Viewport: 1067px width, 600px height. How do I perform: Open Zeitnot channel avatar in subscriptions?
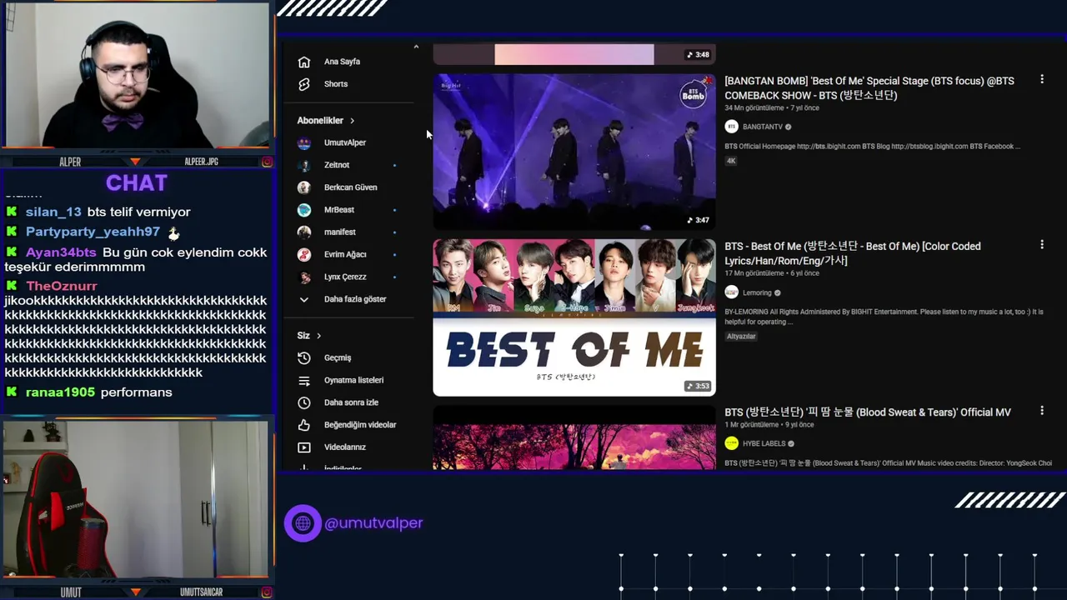point(304,165)
